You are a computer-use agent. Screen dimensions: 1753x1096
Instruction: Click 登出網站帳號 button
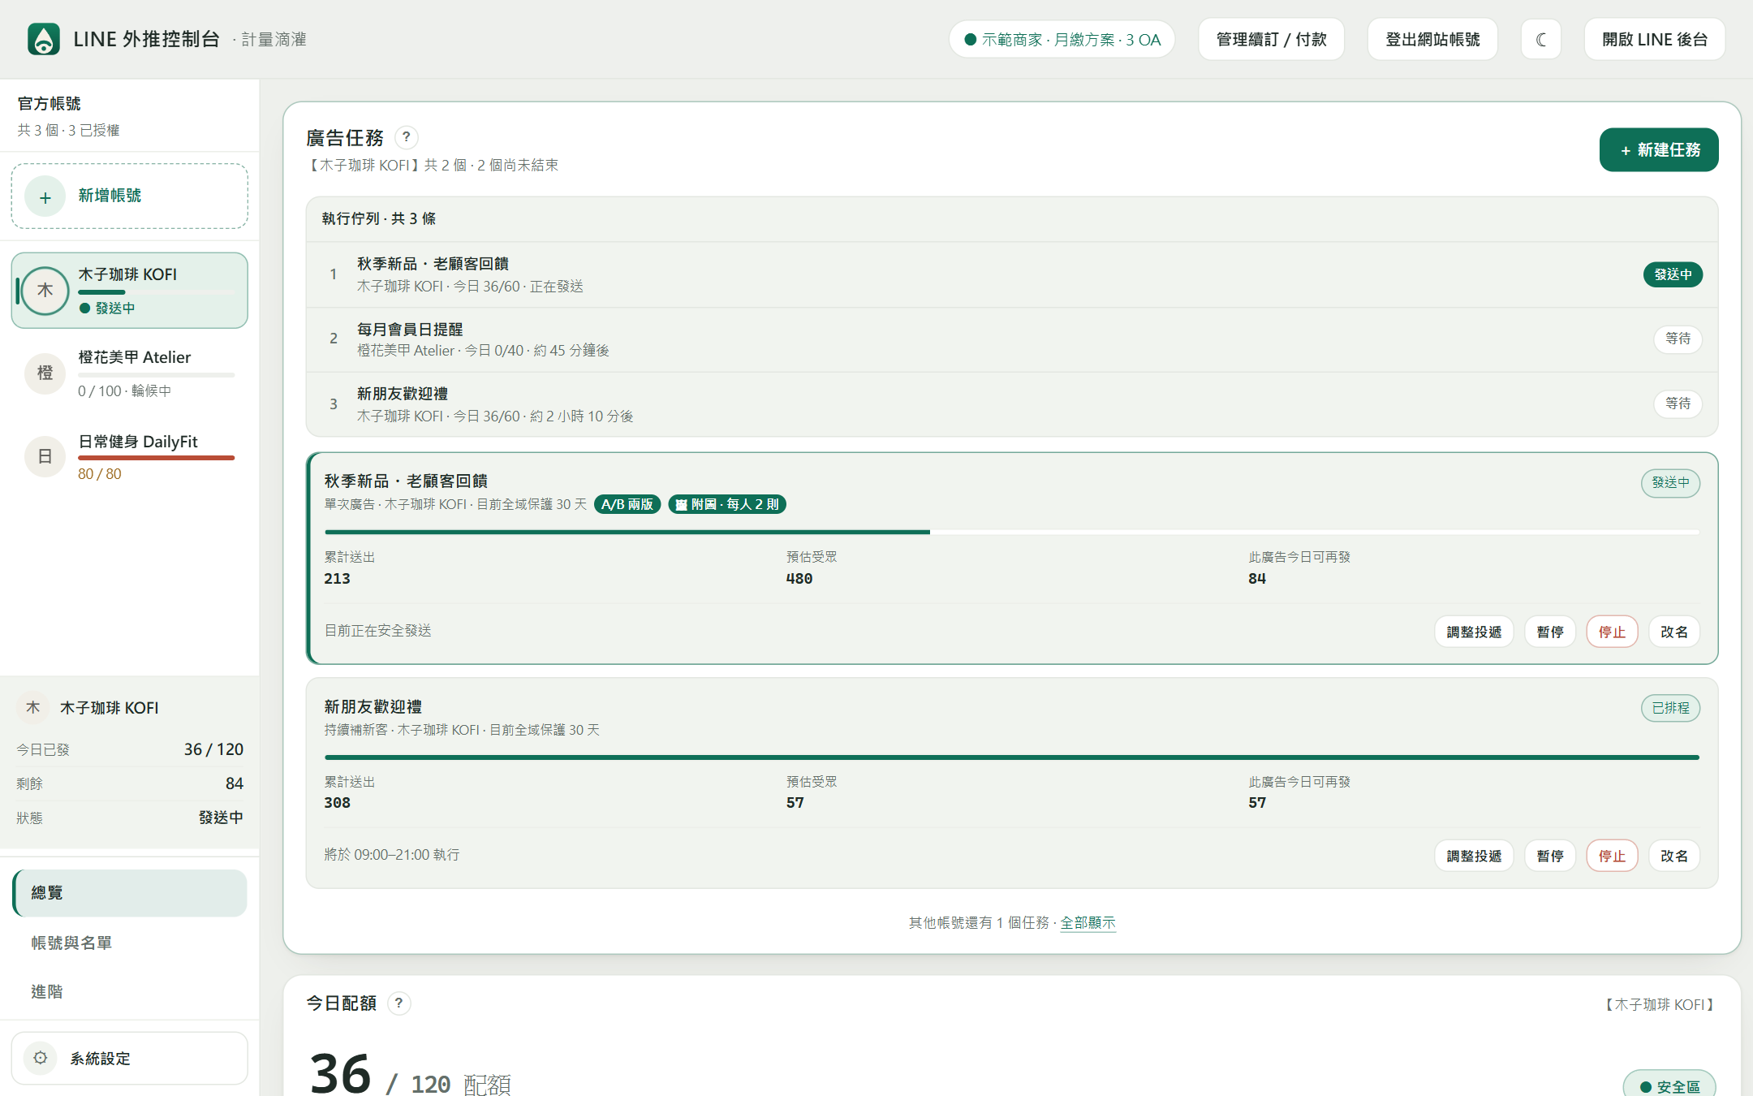[x=1432, y=39]
